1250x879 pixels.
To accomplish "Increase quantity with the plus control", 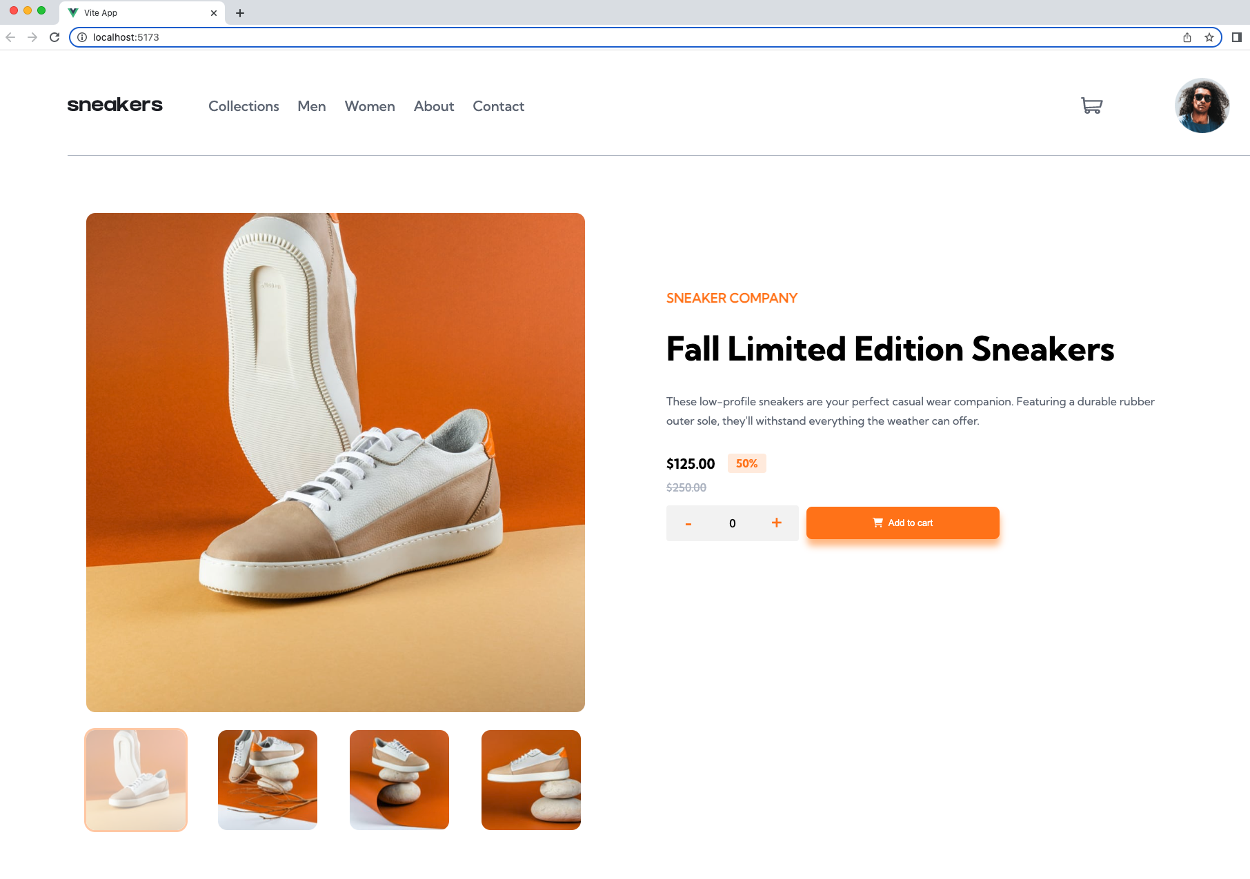I will pyautogui.click(x=776, y=523).
